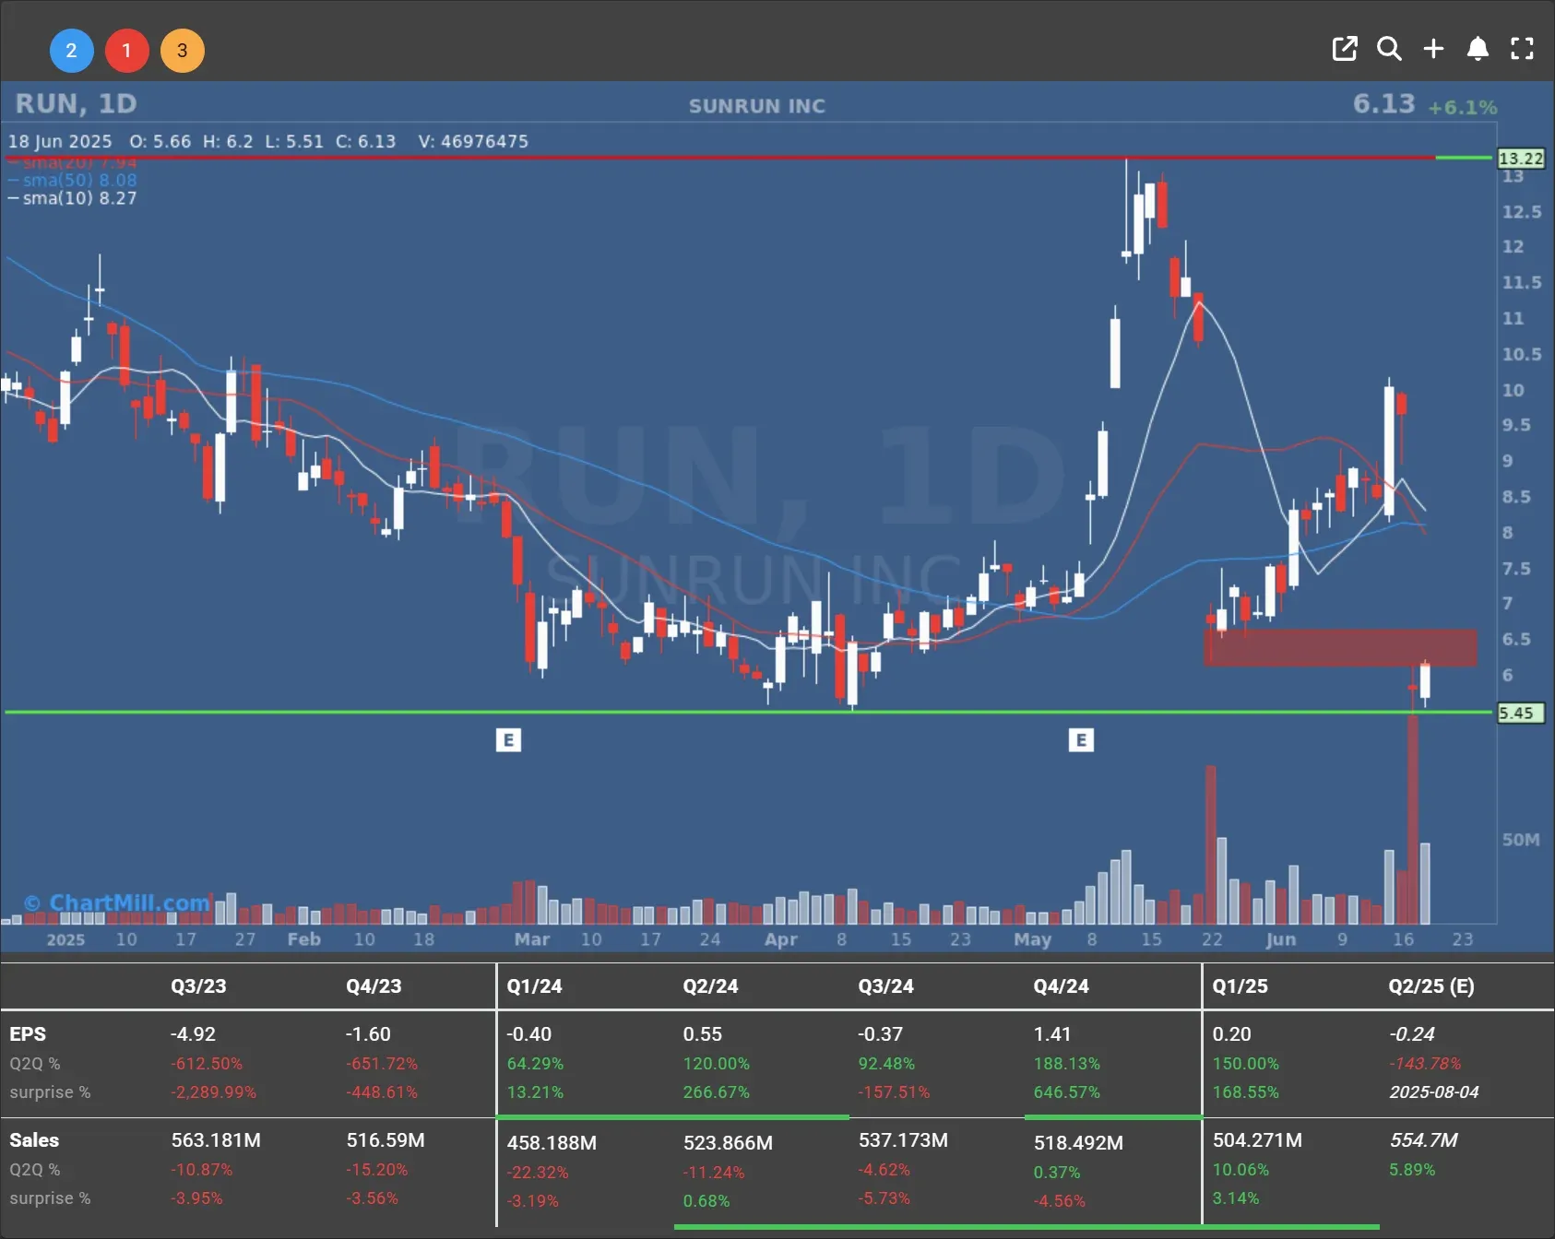Click the Q3/23 column header
This screenshot has height=1239, width=1555.
[198, 985]
